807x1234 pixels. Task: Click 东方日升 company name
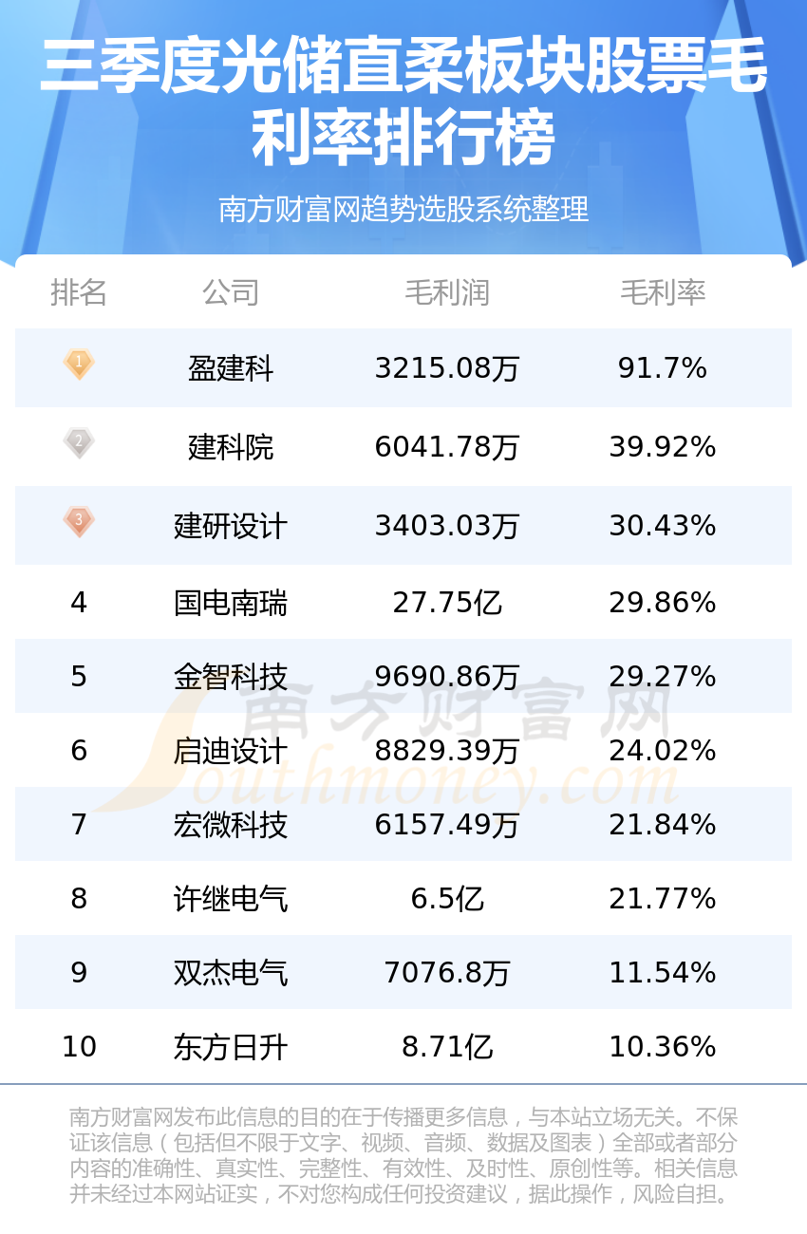point(231,1047)
